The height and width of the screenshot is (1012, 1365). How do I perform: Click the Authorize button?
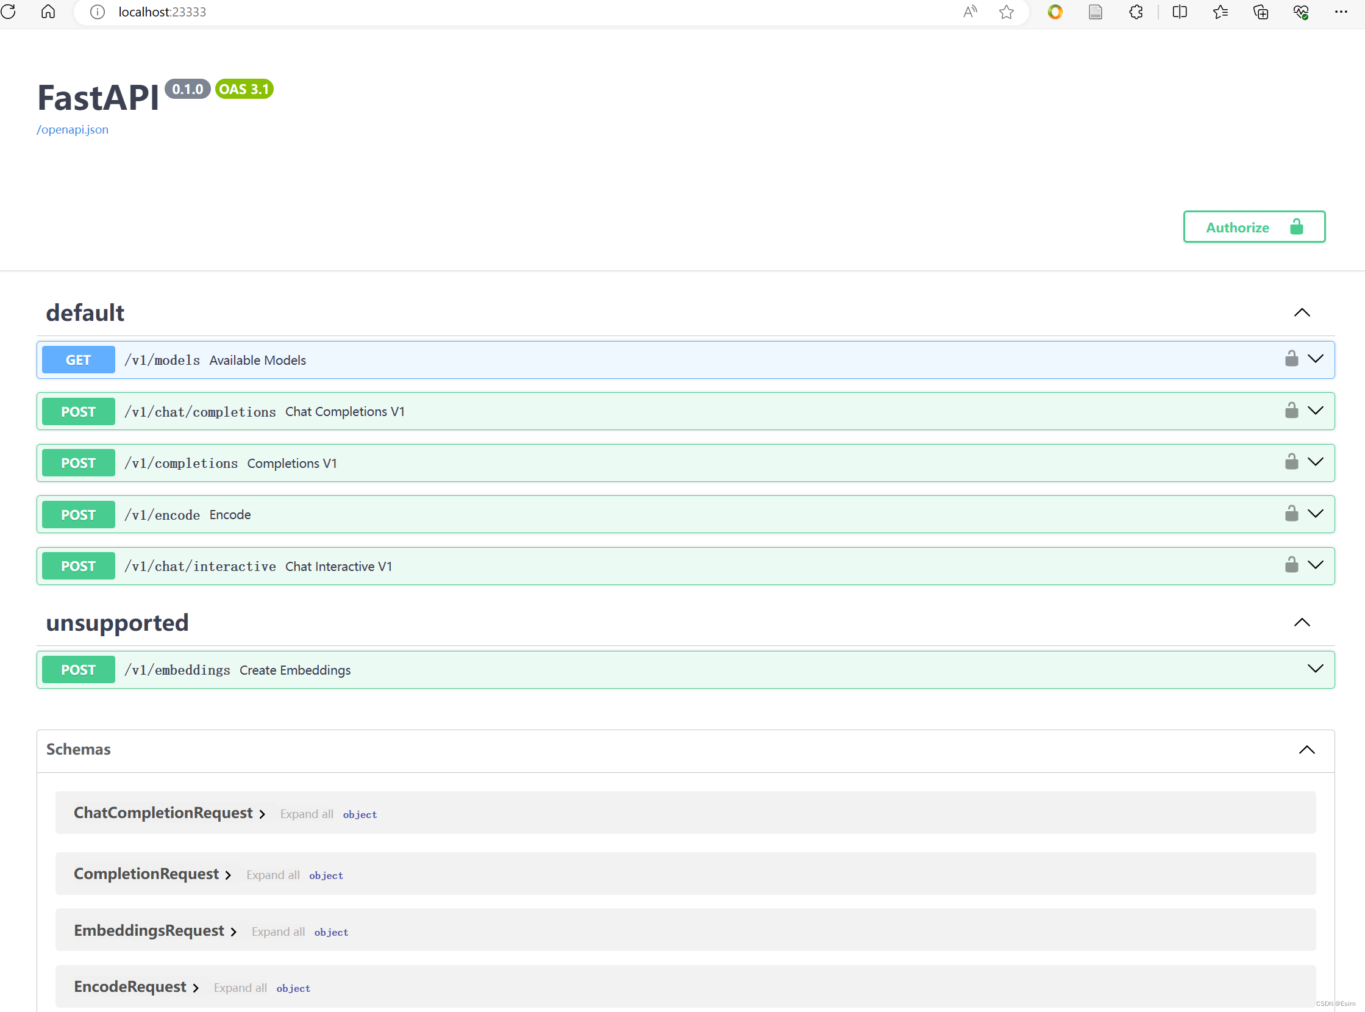pyautogui.click(x=1254, y=227)
